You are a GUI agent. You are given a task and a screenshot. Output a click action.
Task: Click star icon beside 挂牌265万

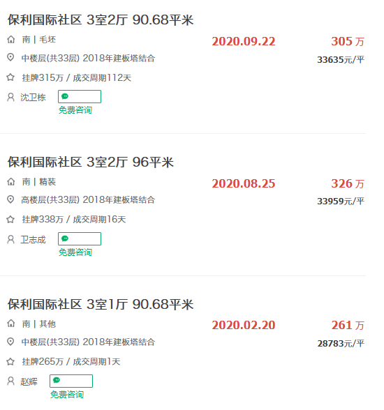[x=10, y=362]
